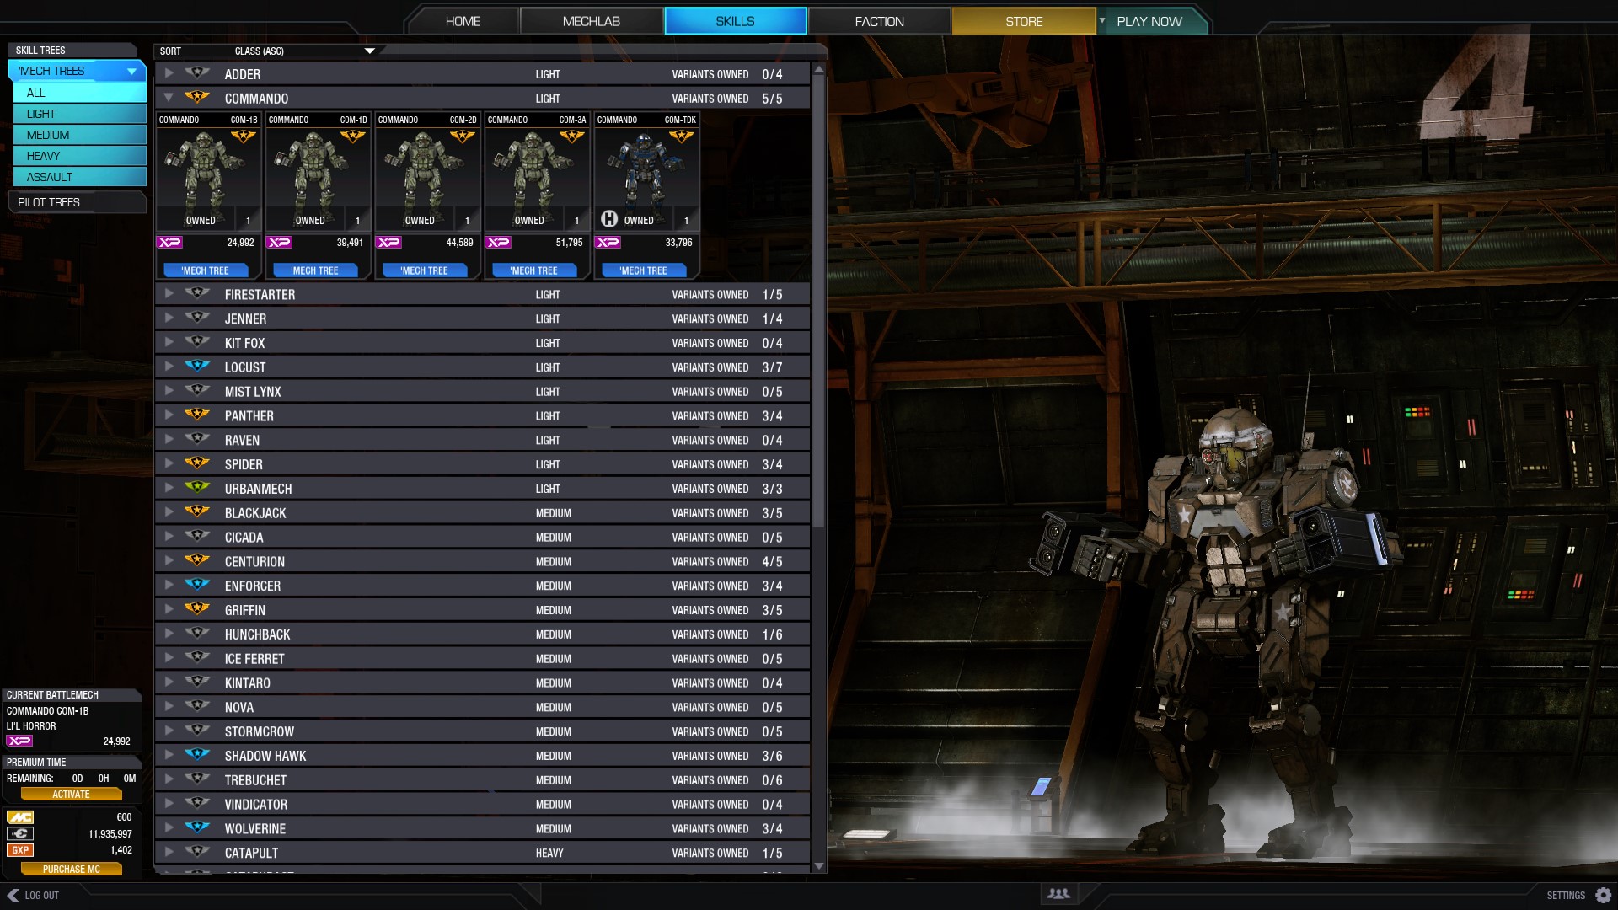Screen dimensions: 1618x910
Task: Click the blue wings icon beside Shadow Hawk
Action: click(196, 755)
